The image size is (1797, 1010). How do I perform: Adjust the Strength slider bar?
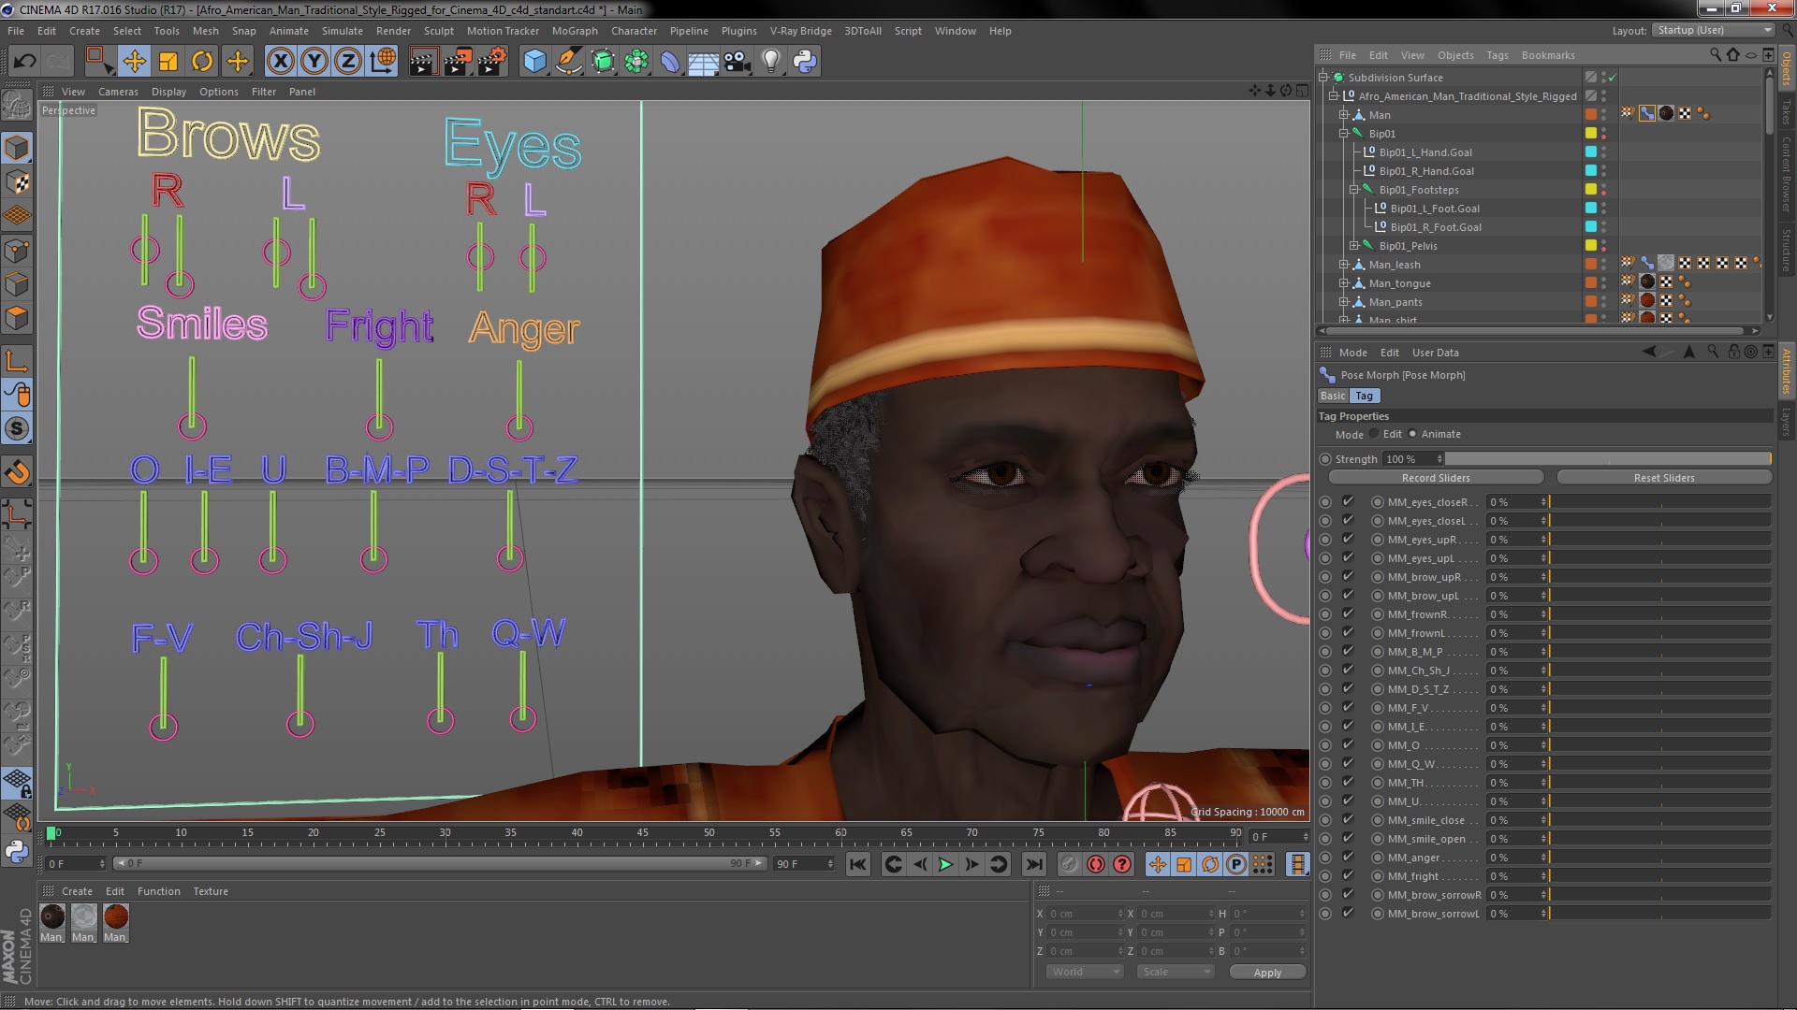click(1609, 459)
